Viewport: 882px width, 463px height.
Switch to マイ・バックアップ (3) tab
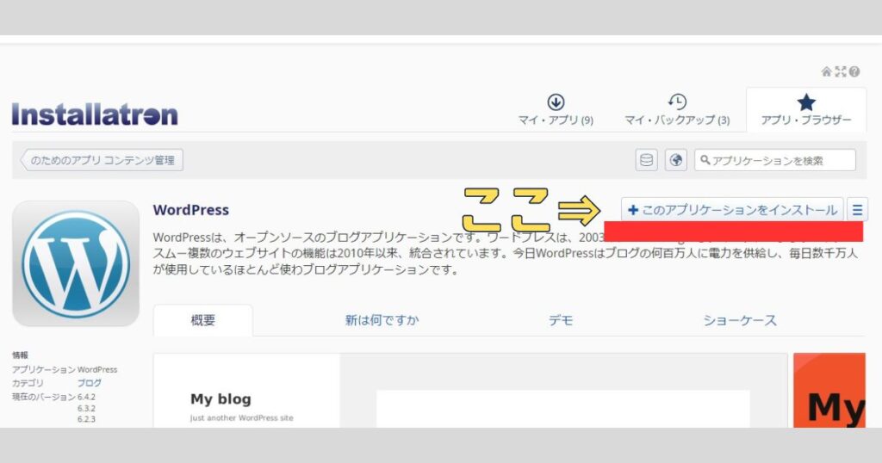click(677, 110)
